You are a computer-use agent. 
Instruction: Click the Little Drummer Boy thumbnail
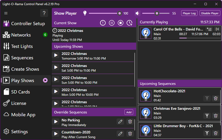coord(146,130)
